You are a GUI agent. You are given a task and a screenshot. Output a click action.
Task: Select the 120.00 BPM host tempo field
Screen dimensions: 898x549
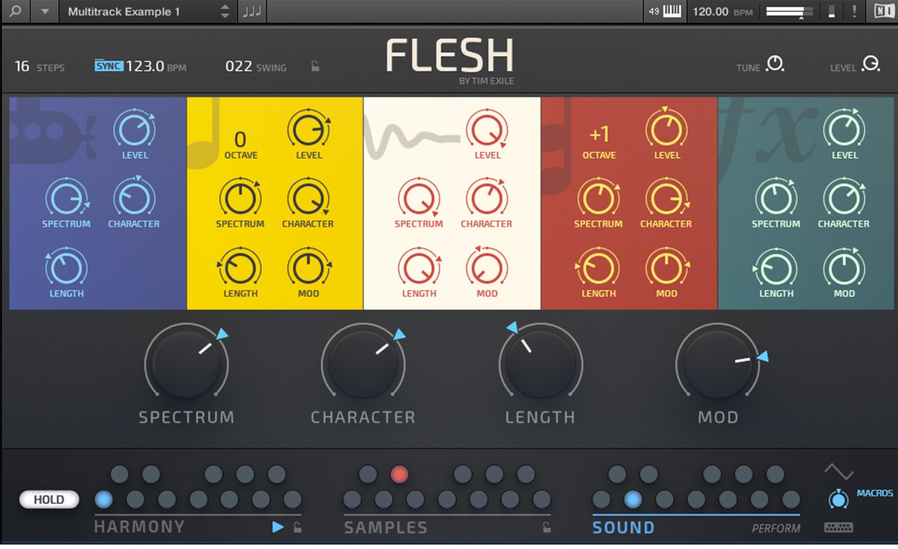click(x=722, y=12)
